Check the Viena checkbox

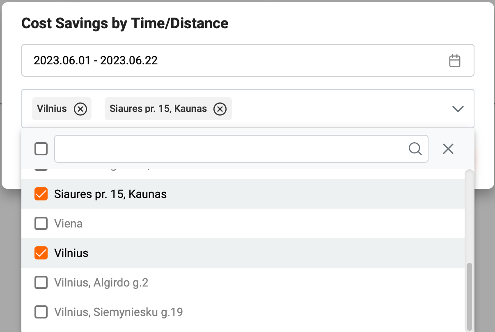(x=41, y=223)
